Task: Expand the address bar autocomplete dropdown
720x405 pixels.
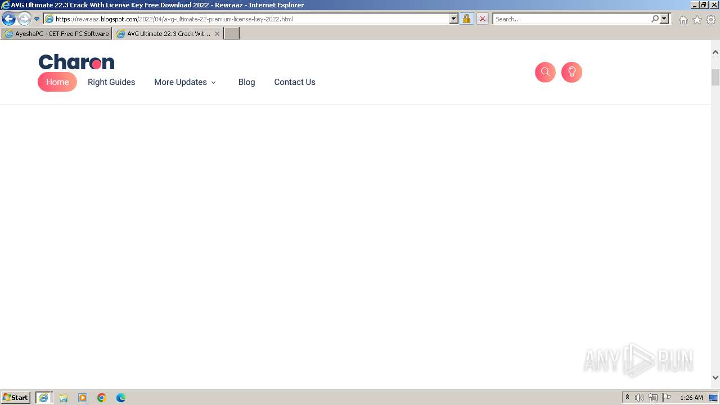Action: [x=454, y=19]
